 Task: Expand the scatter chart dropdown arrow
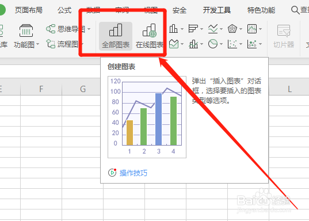tap(241, 44)
